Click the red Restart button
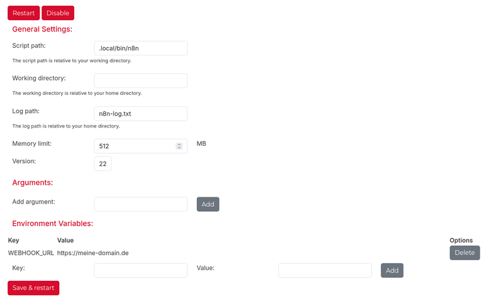The height and width of the screenshot is (301, 503). point(23,13)
